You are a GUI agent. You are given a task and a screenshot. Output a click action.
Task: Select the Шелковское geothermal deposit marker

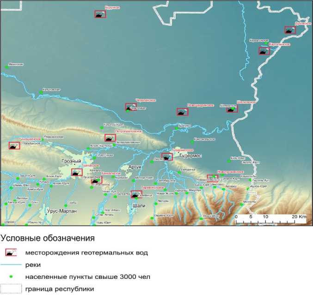[x=232, y=109]
